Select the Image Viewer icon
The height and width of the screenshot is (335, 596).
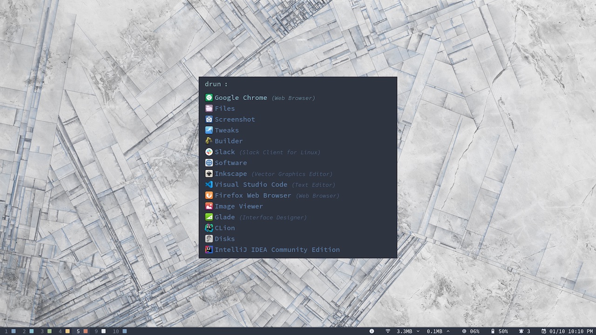coord(209,206)
